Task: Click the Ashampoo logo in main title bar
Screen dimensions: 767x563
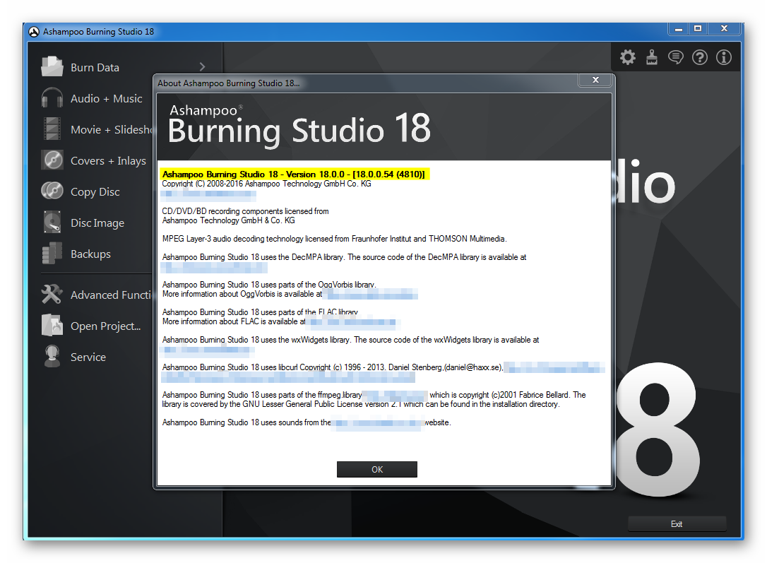Action: click(34, 32)
